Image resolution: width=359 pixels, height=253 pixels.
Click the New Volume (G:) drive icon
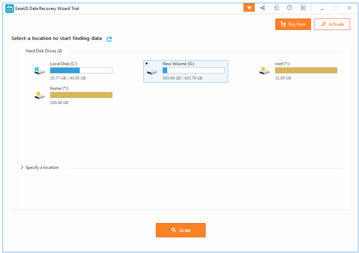tap(152, 72)
